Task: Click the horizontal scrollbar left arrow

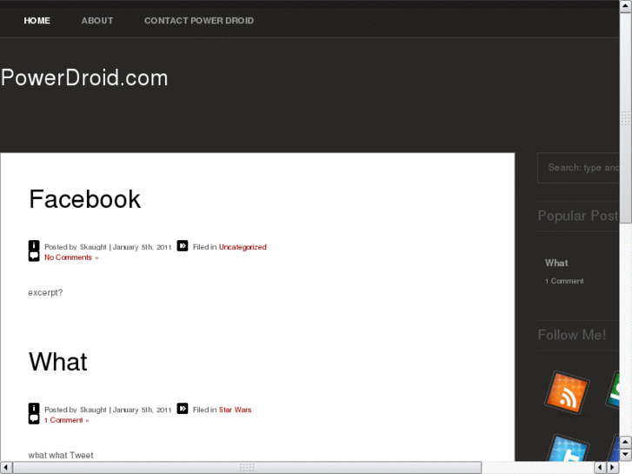Action: tap(6, 467)
